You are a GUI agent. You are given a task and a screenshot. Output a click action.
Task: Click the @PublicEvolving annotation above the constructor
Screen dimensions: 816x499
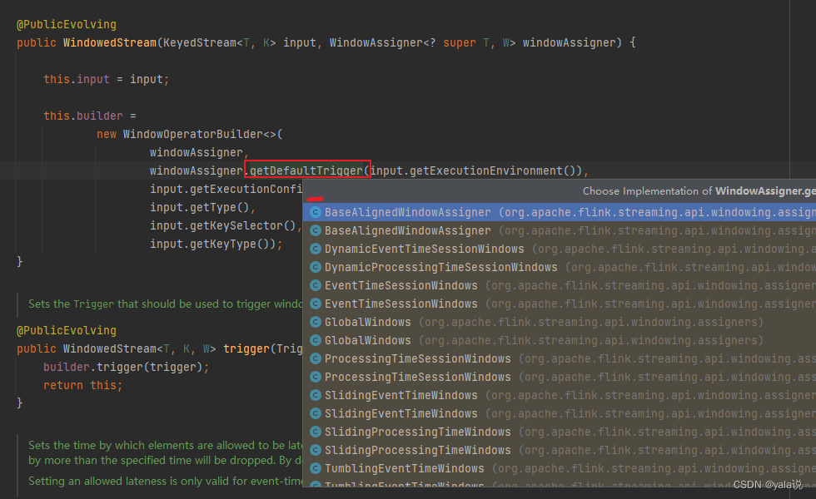click(x=67, y=24)
